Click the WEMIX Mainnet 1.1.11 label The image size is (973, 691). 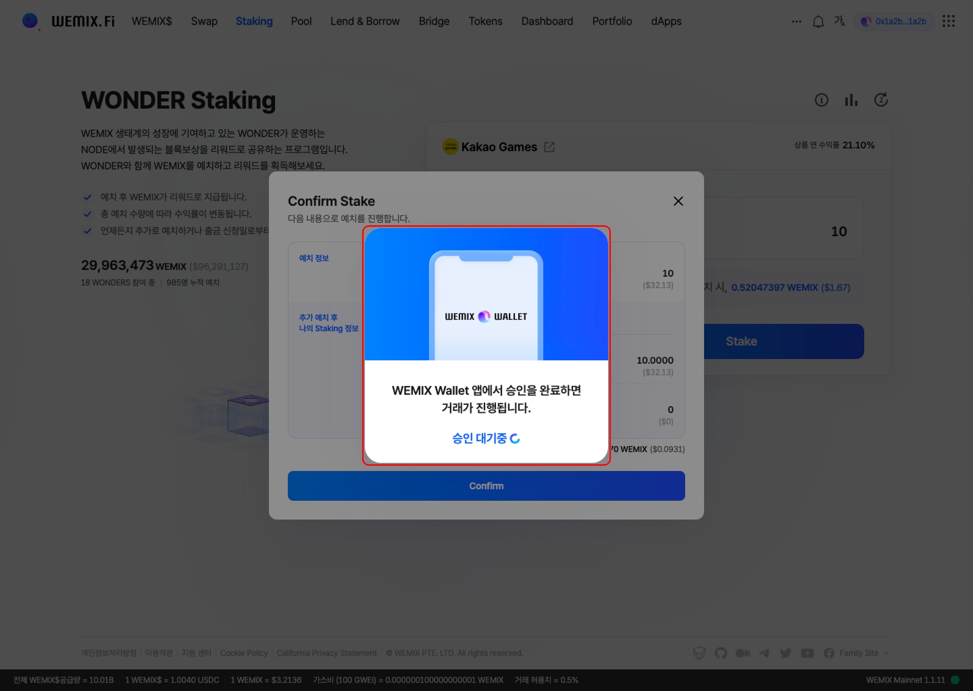point(905,680)
